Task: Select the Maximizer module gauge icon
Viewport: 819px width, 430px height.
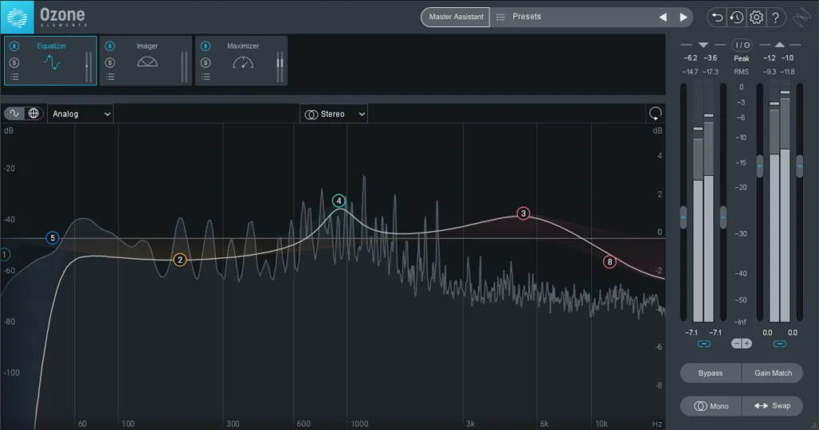Action: pyautogui.click(x=243, y=62)
